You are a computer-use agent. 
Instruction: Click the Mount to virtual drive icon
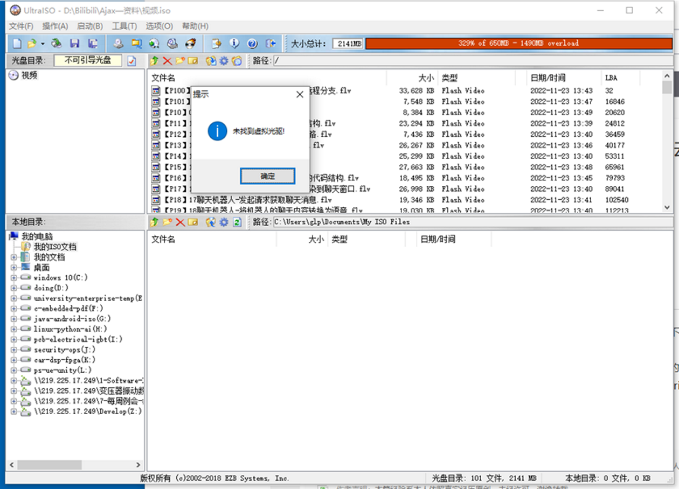coord(172,44)
